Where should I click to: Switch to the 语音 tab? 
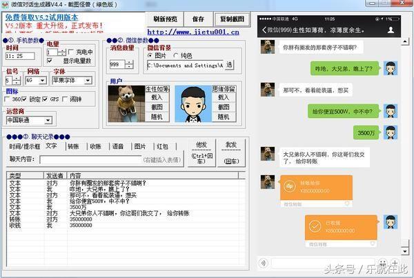[118, 146]
